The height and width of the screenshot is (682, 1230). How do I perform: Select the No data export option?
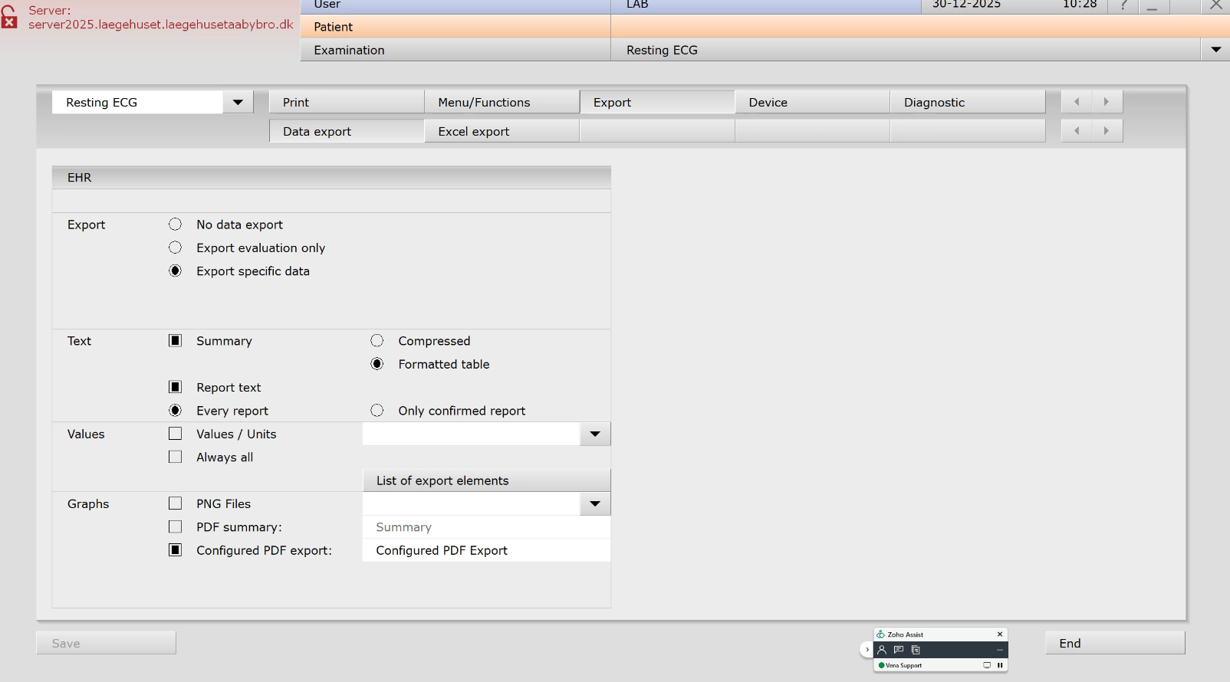[x=176, y=225]
